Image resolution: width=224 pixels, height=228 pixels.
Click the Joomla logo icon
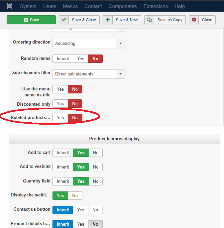coord(9,6)
